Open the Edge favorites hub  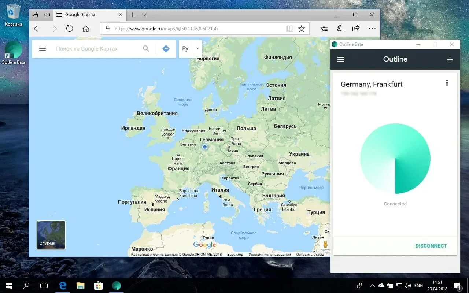[324, 29]
